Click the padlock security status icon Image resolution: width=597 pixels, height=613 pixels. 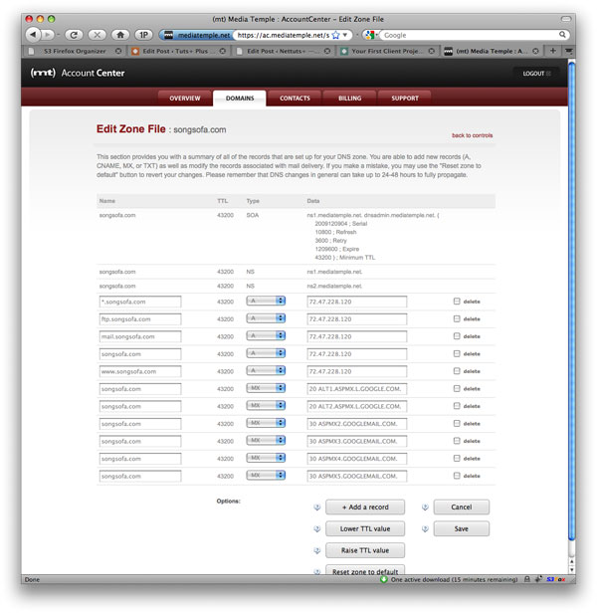[526, 579]
